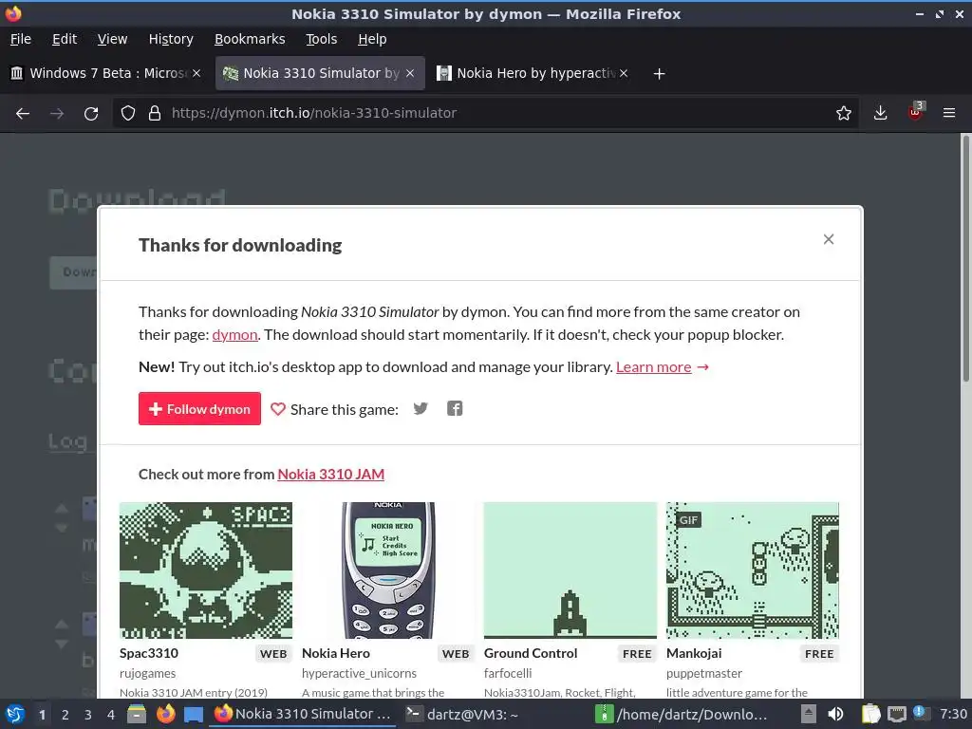
Task: Open the Nokia 3310 JAM link
Action: pyautogui.click(x=331, y=475)
